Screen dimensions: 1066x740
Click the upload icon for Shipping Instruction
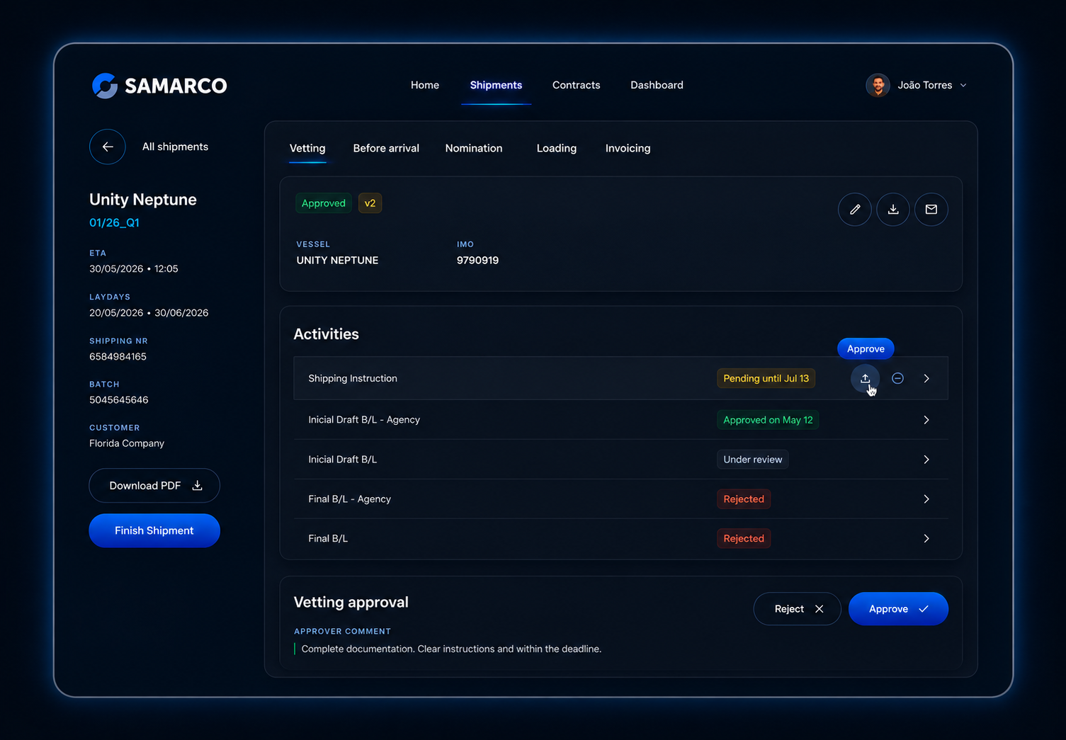tap(865, 378)
